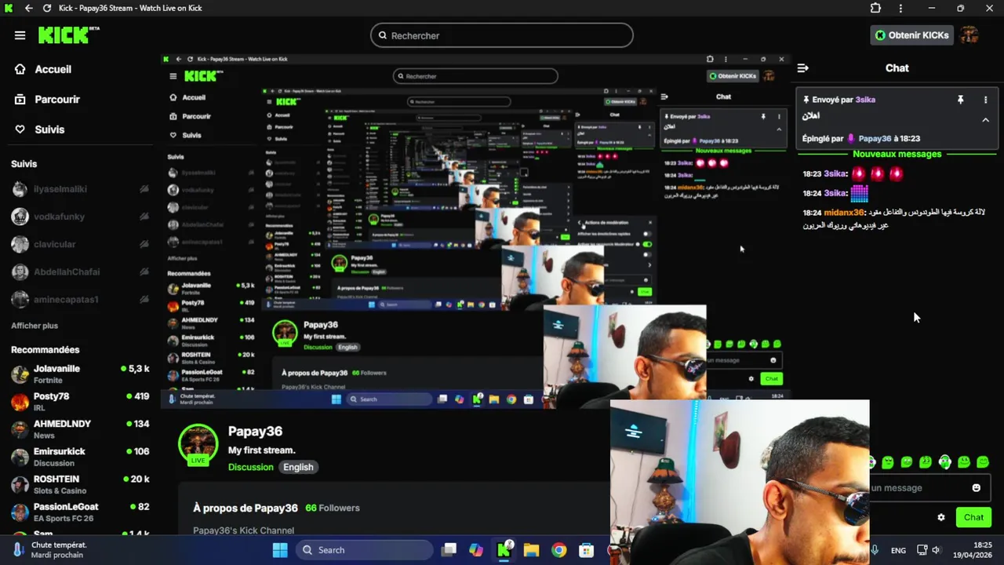Image resolution: width=1004 pixels, height=565 pixels.
Task: Open Kick app on the taskbar
Action: coord(504,550)
